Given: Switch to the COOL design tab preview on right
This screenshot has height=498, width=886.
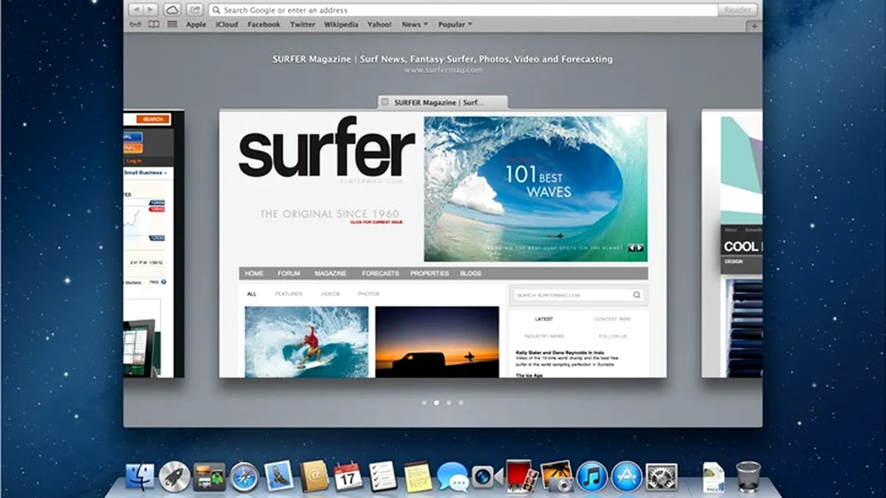Looking at the screenshot, I should click(x=732, y=244).
